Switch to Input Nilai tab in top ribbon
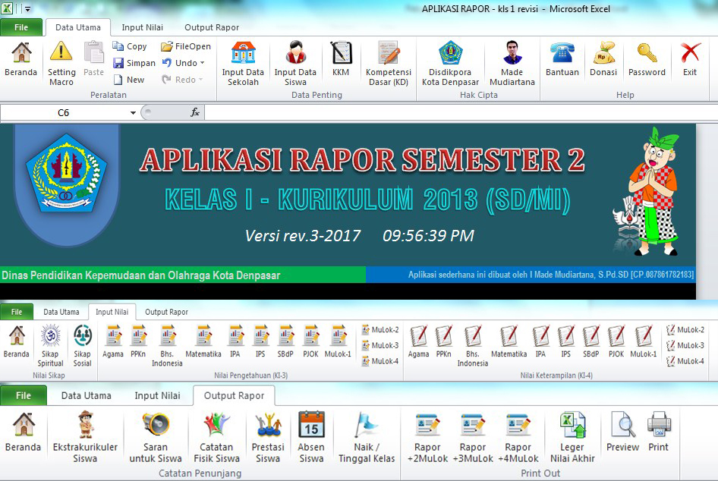718x481 pixels. [143, 27]
